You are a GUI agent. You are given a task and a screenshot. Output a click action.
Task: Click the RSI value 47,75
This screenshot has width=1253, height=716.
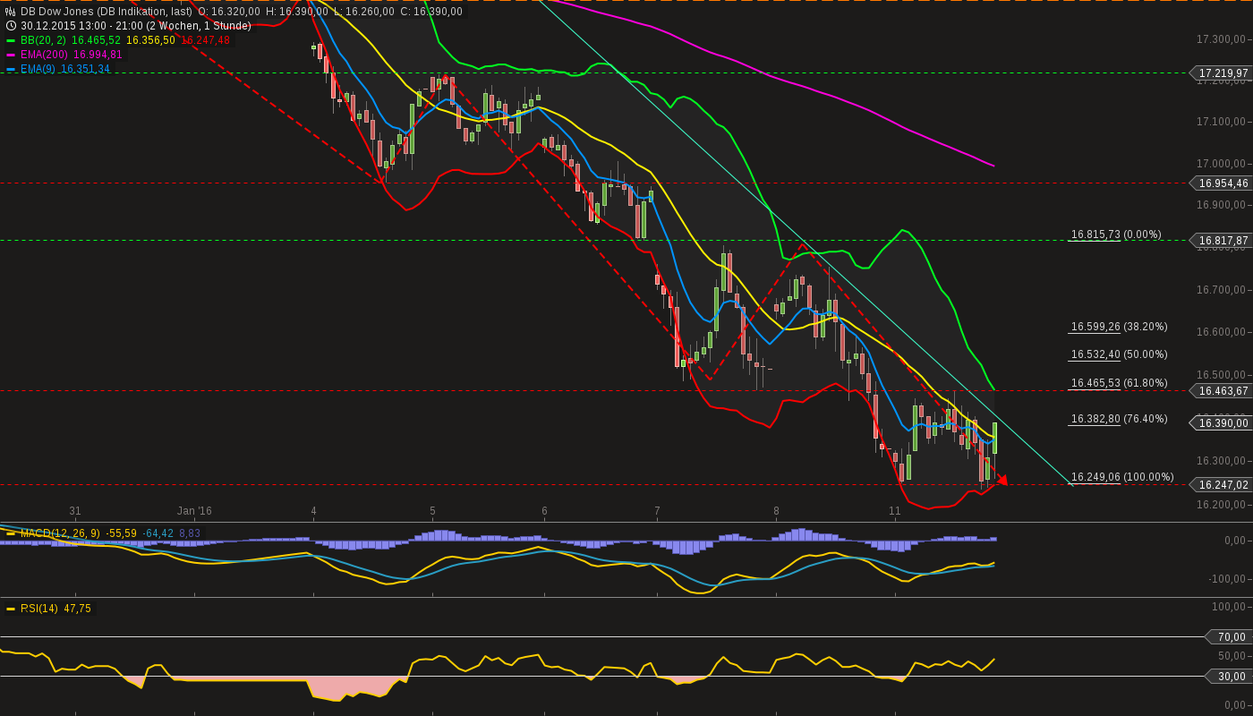78,609
